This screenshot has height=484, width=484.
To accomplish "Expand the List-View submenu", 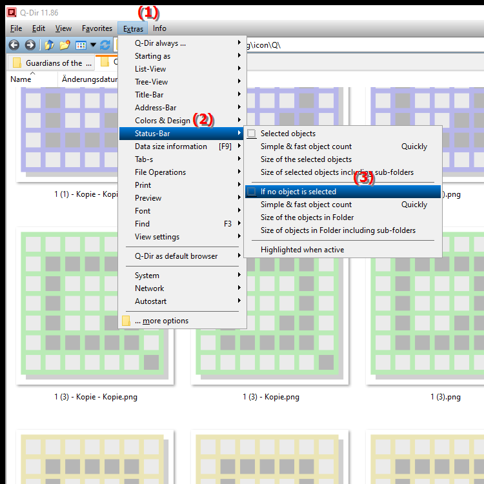I will 182,69.
